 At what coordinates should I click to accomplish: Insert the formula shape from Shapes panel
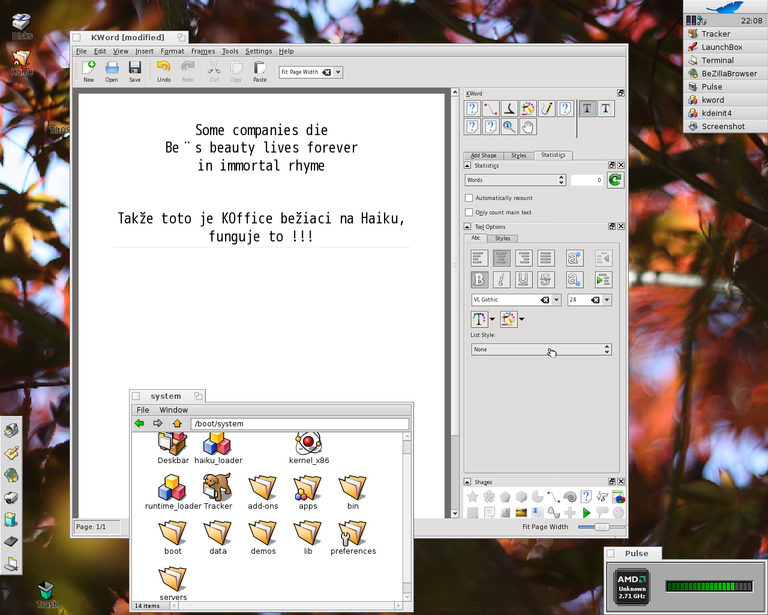coord(602,497)
